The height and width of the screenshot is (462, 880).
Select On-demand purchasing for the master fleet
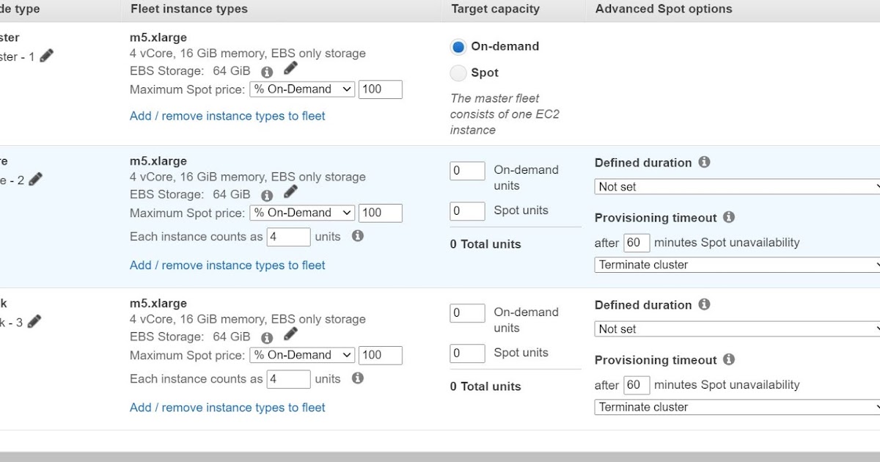click(458, 46)
